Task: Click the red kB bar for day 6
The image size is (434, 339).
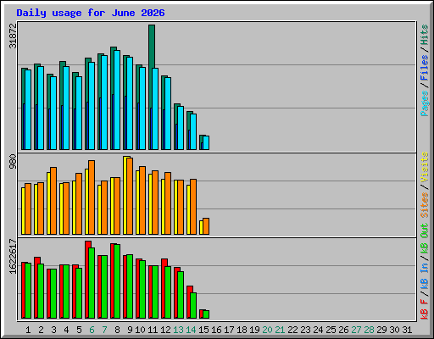Action: tap(87, 280)
